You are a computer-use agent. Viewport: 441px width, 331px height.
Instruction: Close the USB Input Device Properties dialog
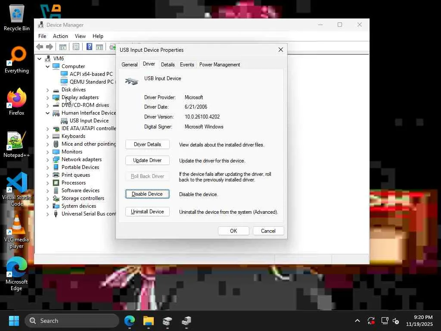281,50
